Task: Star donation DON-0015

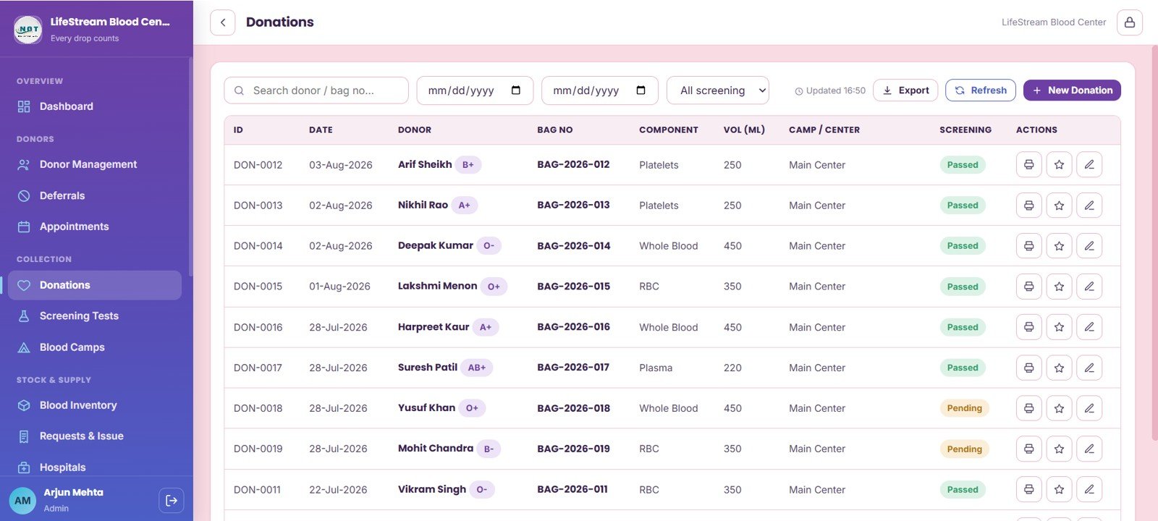Action: click(1059, 287)
